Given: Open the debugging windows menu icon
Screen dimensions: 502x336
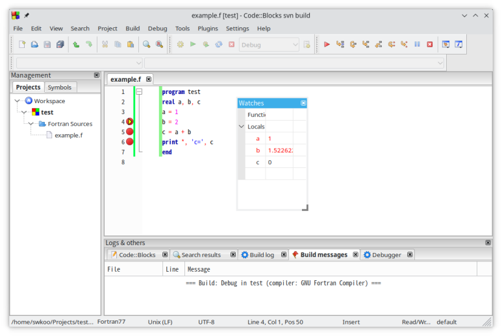Looking at the screenshot, I should coord(446,45).
